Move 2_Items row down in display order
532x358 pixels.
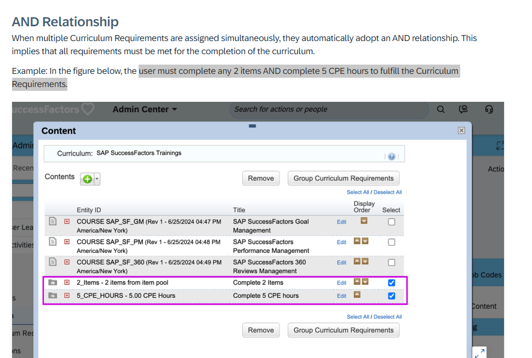click(365, 282)
